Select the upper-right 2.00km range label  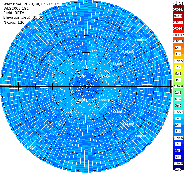tap(116, 64)
